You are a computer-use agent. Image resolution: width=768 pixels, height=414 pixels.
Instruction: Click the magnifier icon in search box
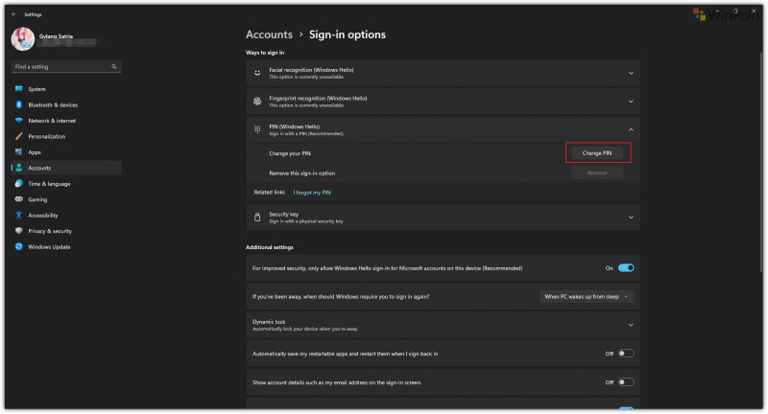pyautogui.click(x=113, y=66)
